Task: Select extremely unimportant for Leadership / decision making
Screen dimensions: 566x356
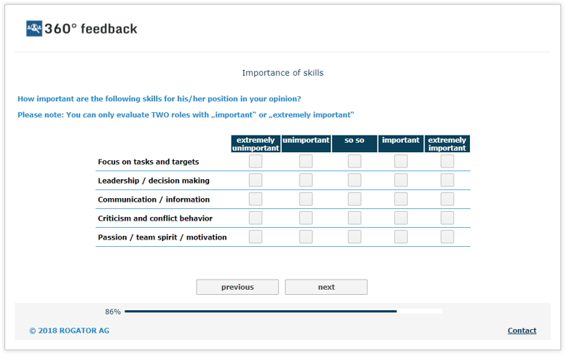Action: (256, 181)
